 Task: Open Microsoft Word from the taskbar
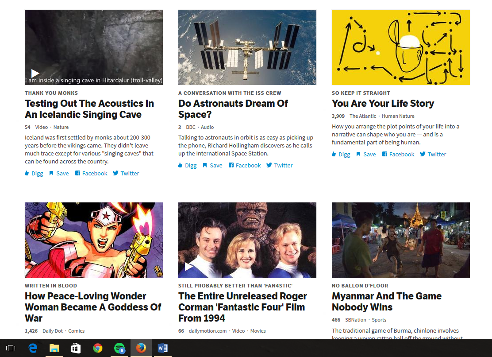coord(162,348)
